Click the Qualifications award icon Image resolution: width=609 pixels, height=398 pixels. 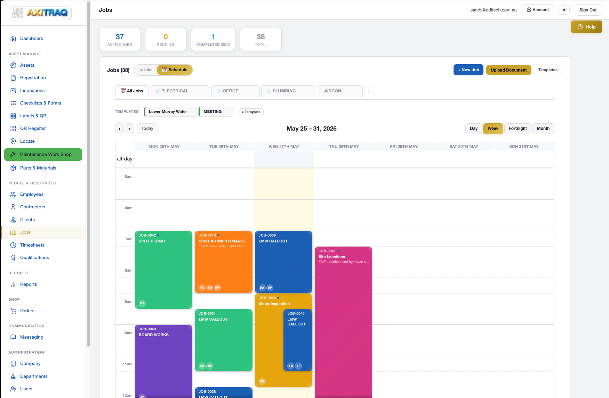(x=13, y=258)
